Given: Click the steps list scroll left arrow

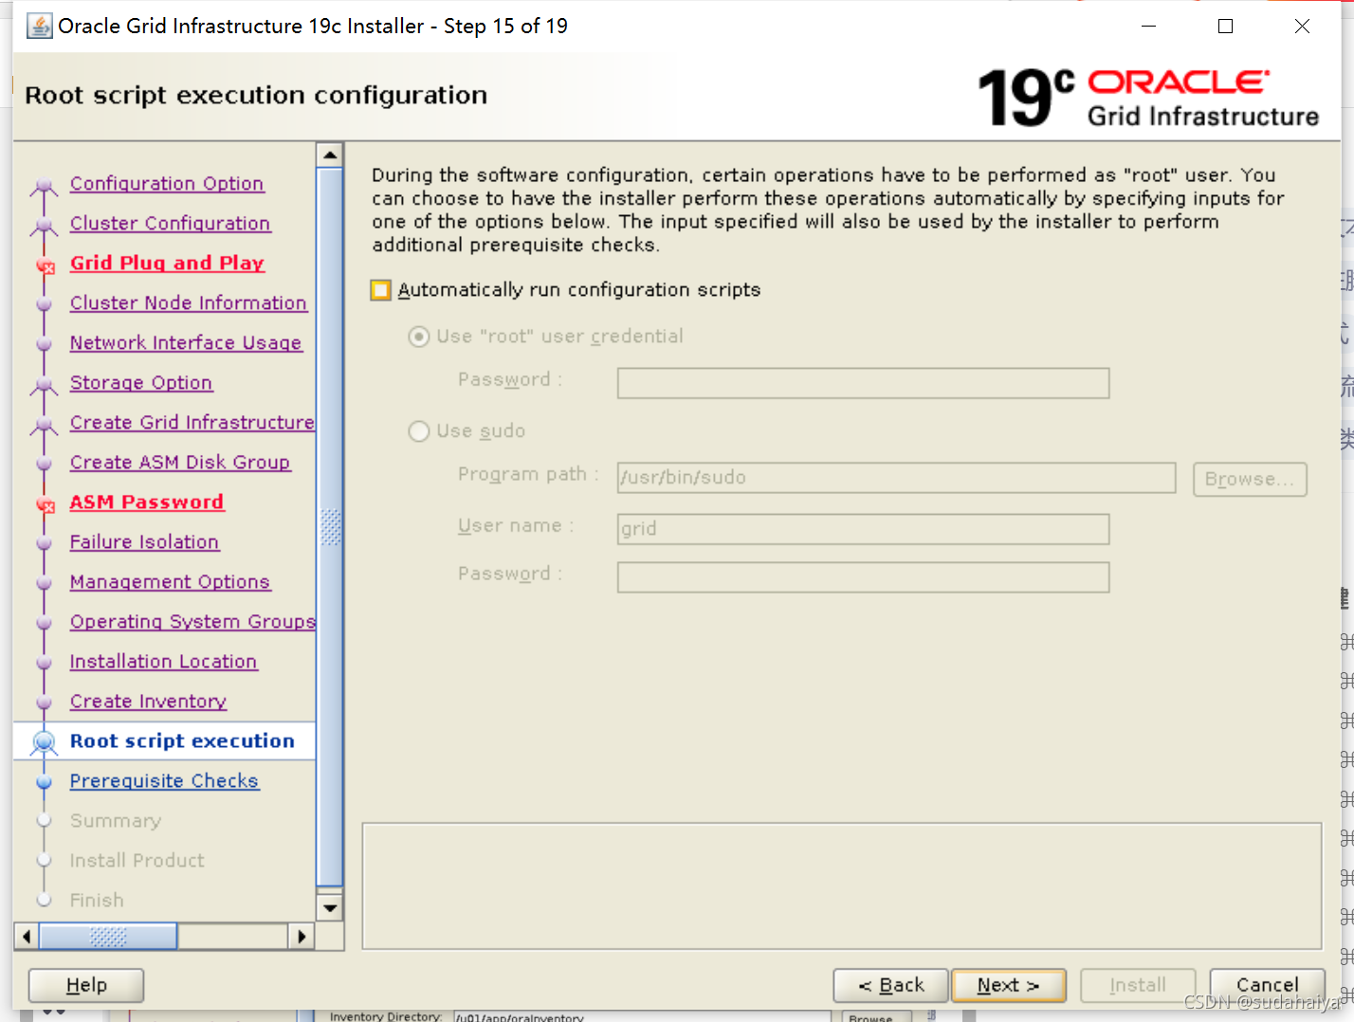Looking at the screenshot, I should (27, 937).
